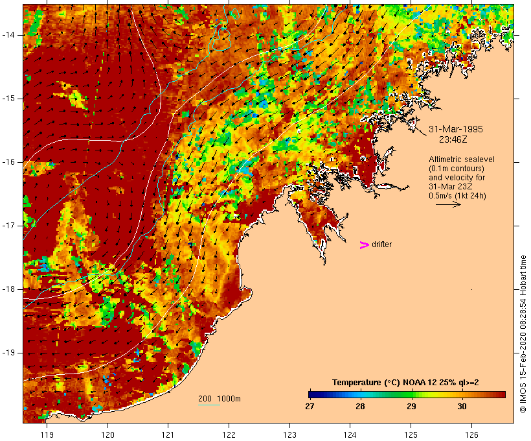Click the IMOS copyright timestamp text
The width and height of the screenshot is (531, 441).
click(x=523, y=334)
